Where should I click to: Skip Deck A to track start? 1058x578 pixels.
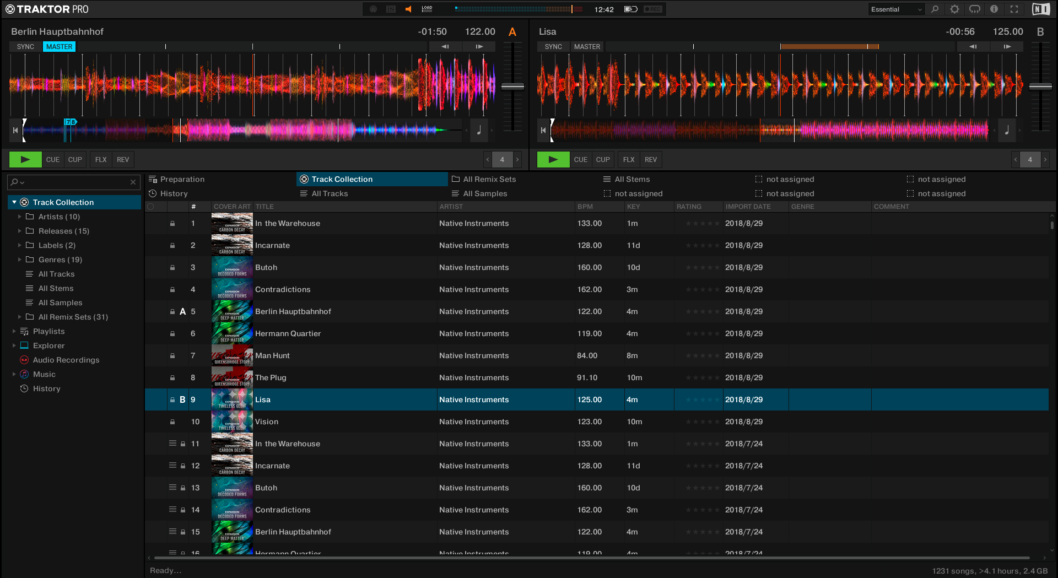15,131
